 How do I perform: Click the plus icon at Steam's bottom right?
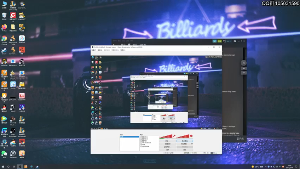[x=243, y=139]
